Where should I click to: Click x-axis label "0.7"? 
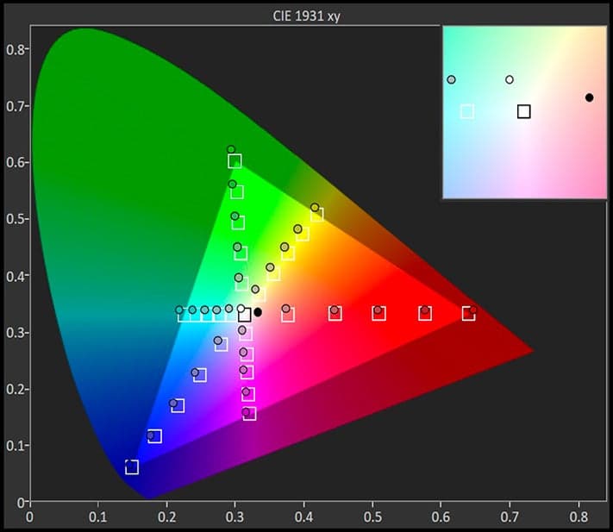[510, 517]
